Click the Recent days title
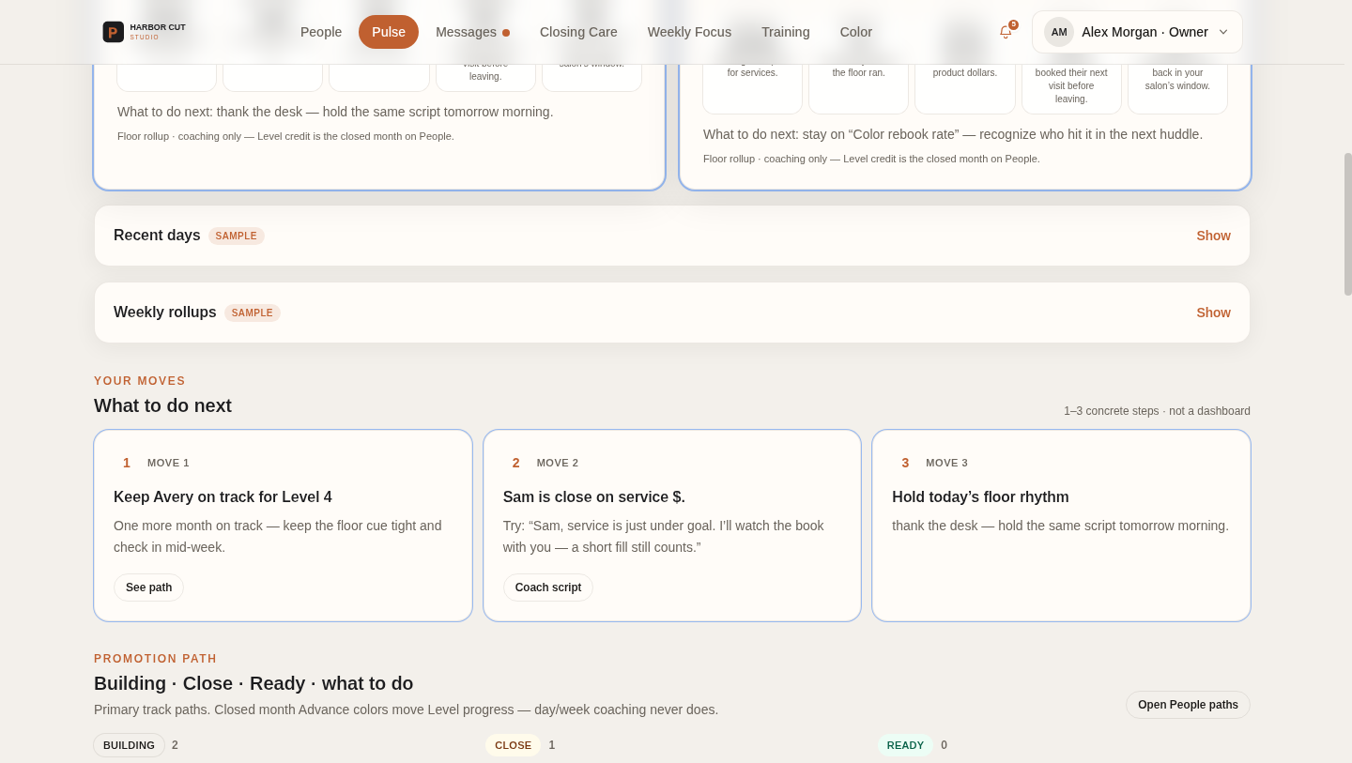 coord(157,236)
